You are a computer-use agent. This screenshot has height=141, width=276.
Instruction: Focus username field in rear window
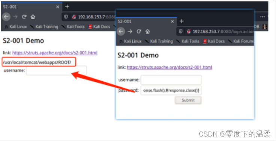(56, 70)
